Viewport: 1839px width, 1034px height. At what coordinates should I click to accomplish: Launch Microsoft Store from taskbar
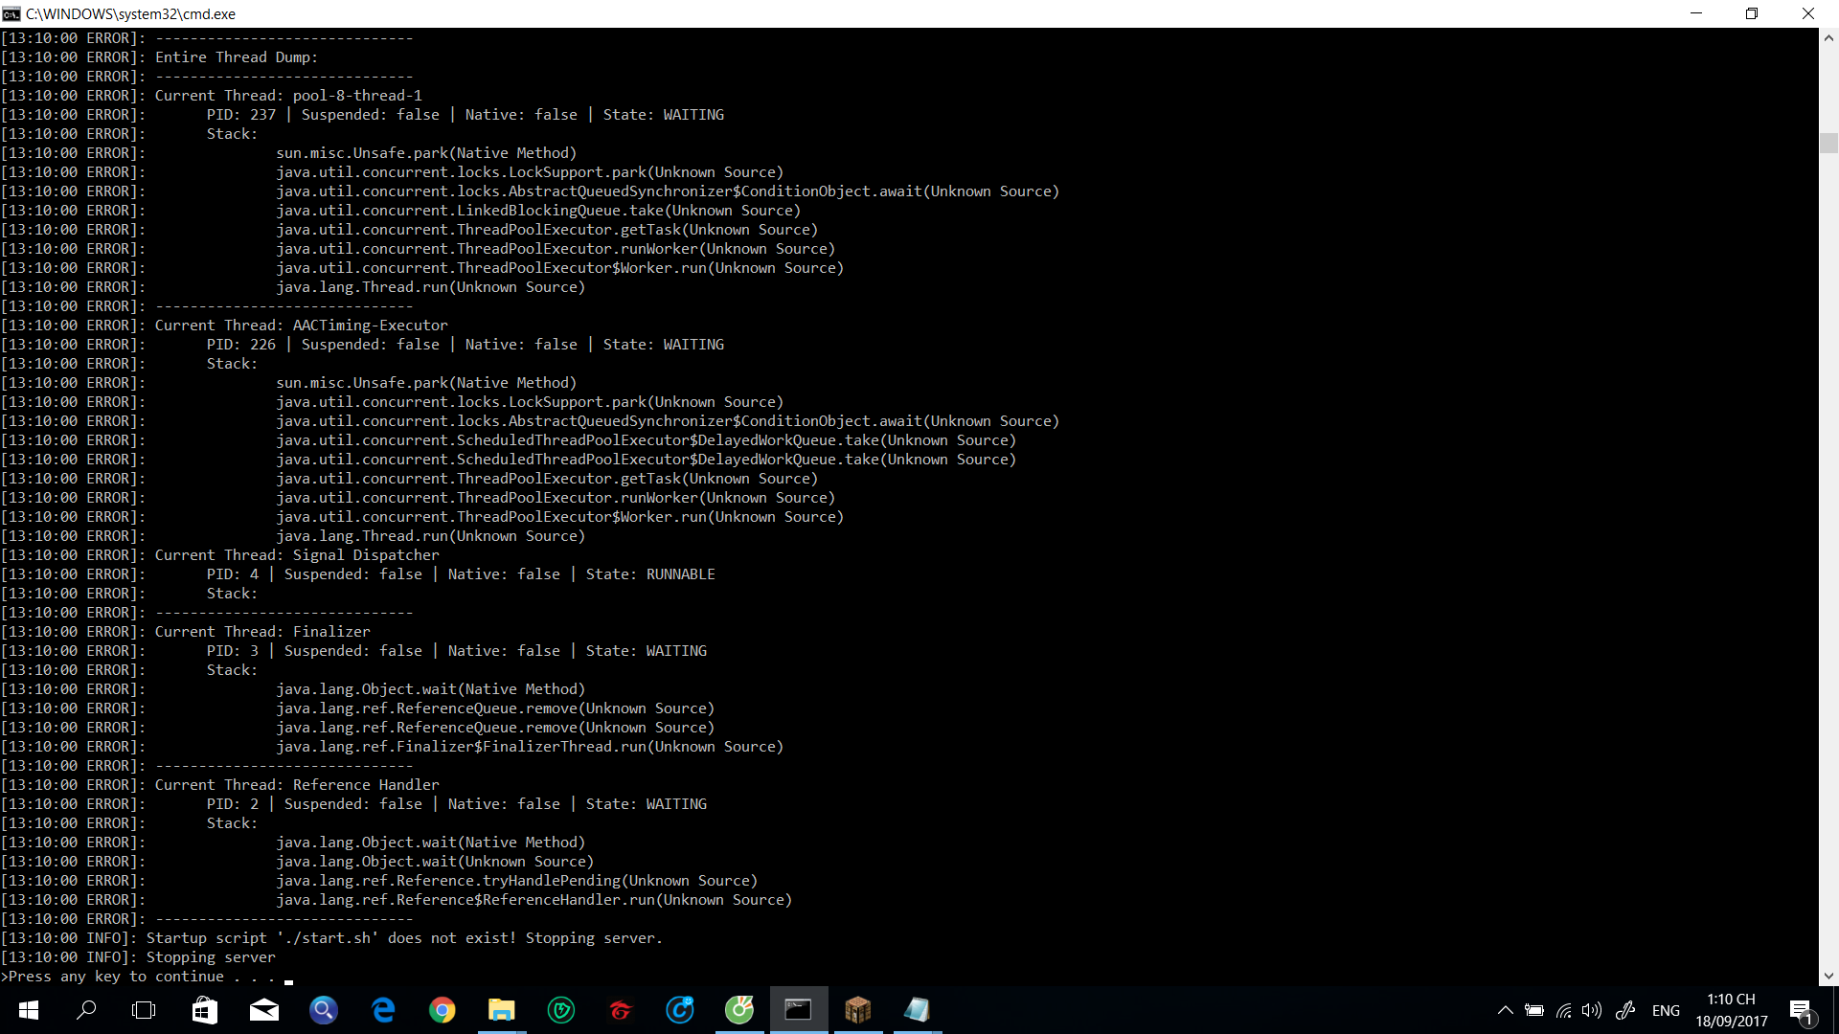pyautogui.click(x=205, y=1010)
